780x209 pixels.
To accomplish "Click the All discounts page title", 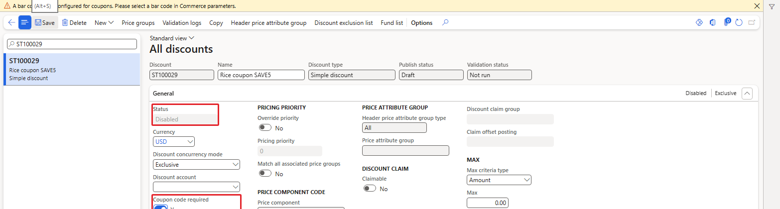I will [181, 49].
